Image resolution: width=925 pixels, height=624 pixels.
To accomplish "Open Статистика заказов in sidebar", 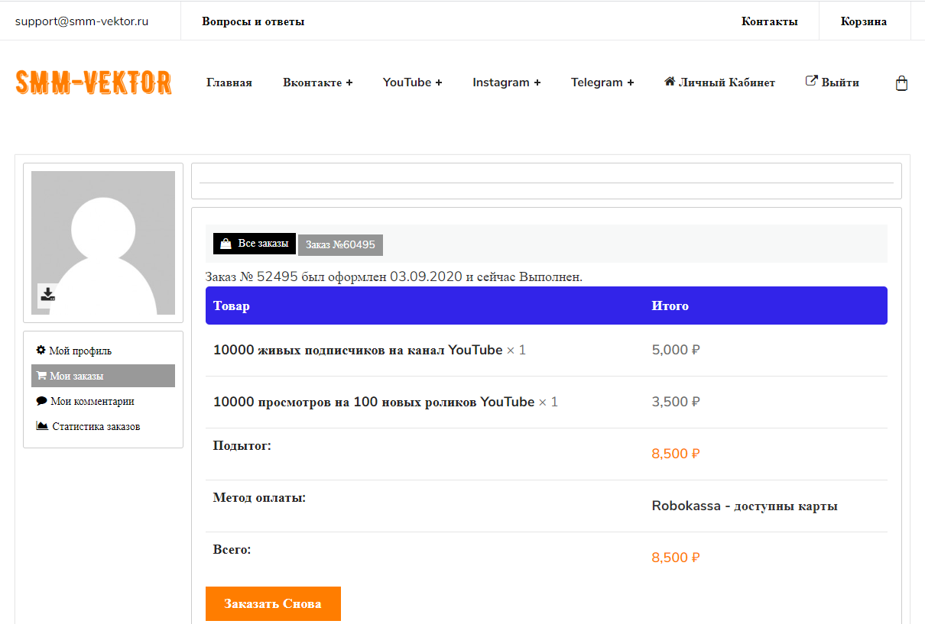I will (103, 426).
